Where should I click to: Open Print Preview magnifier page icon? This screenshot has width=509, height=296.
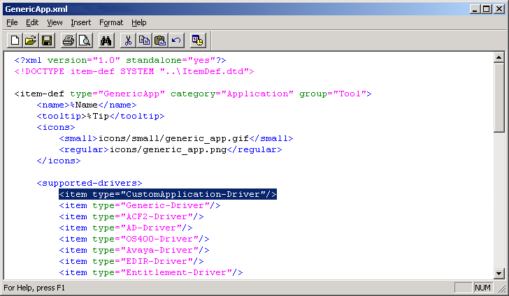85,40
